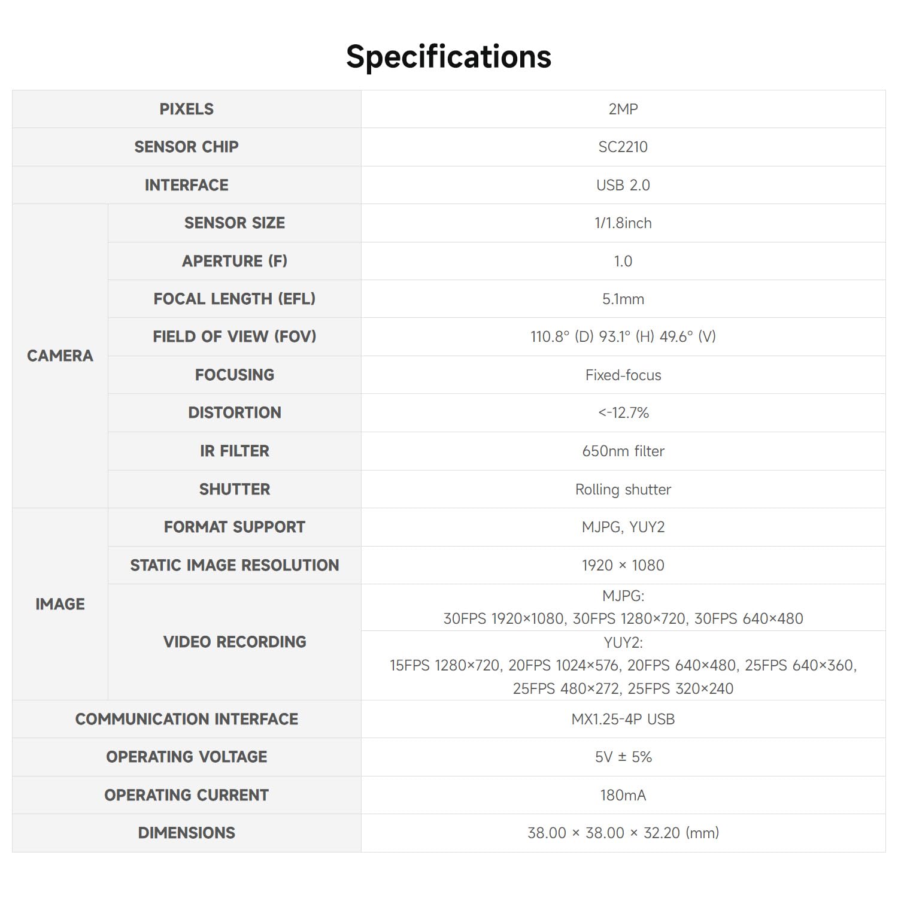Click the Rolling shutter value
Image resolution: width=898 pixels, height=898 pixels.
click(x=623, y=489)
